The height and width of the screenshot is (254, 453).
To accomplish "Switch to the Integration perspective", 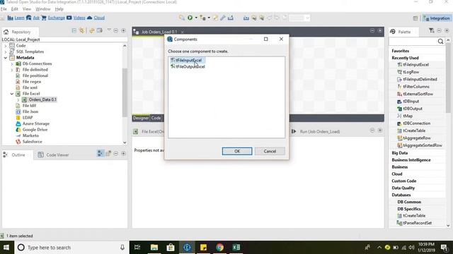I will point(437,18).
